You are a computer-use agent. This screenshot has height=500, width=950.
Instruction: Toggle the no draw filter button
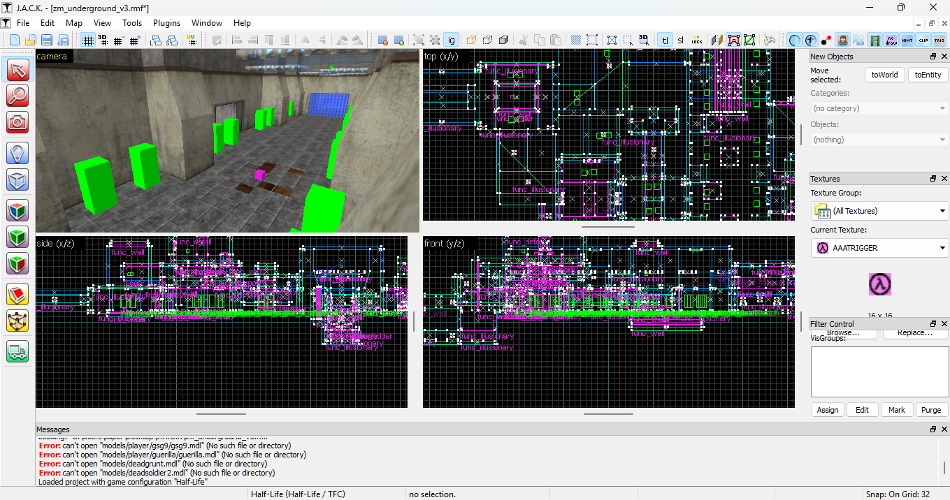[891, 40]
